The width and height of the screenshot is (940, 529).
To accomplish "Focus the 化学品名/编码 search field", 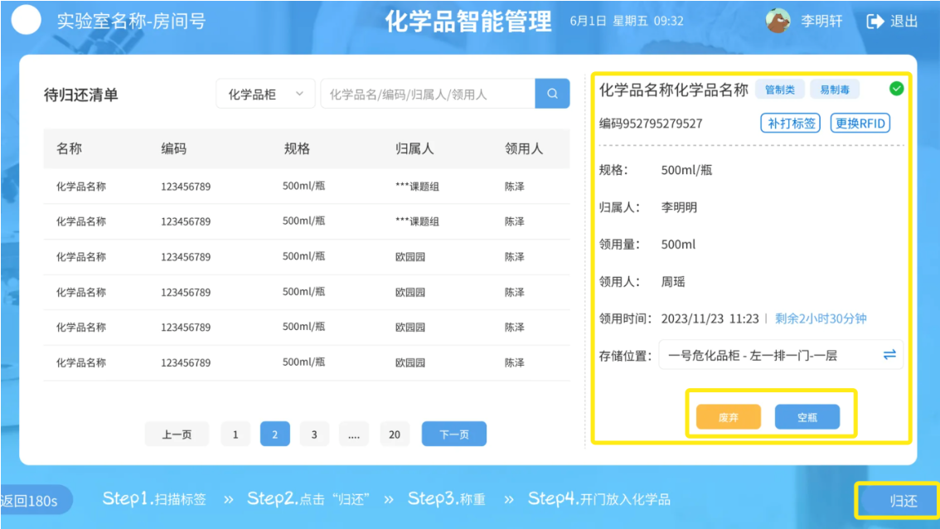I will (x=428, y=95).
